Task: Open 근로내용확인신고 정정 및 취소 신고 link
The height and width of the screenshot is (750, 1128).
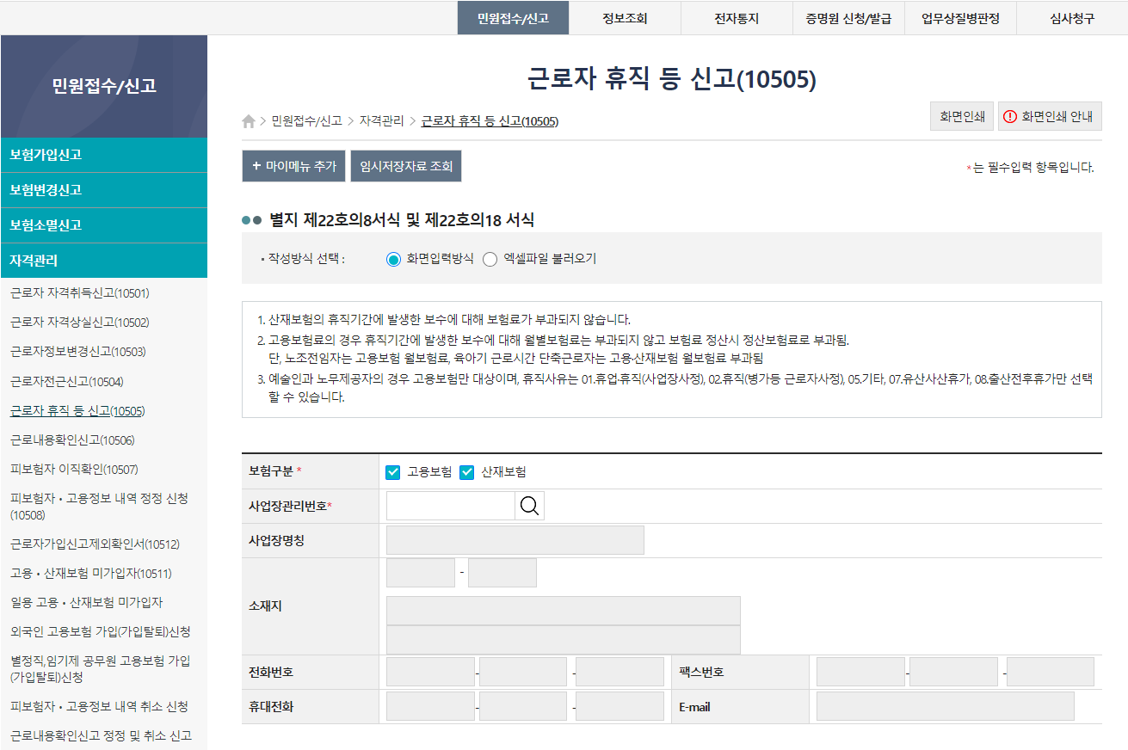Action: [101, 736]
